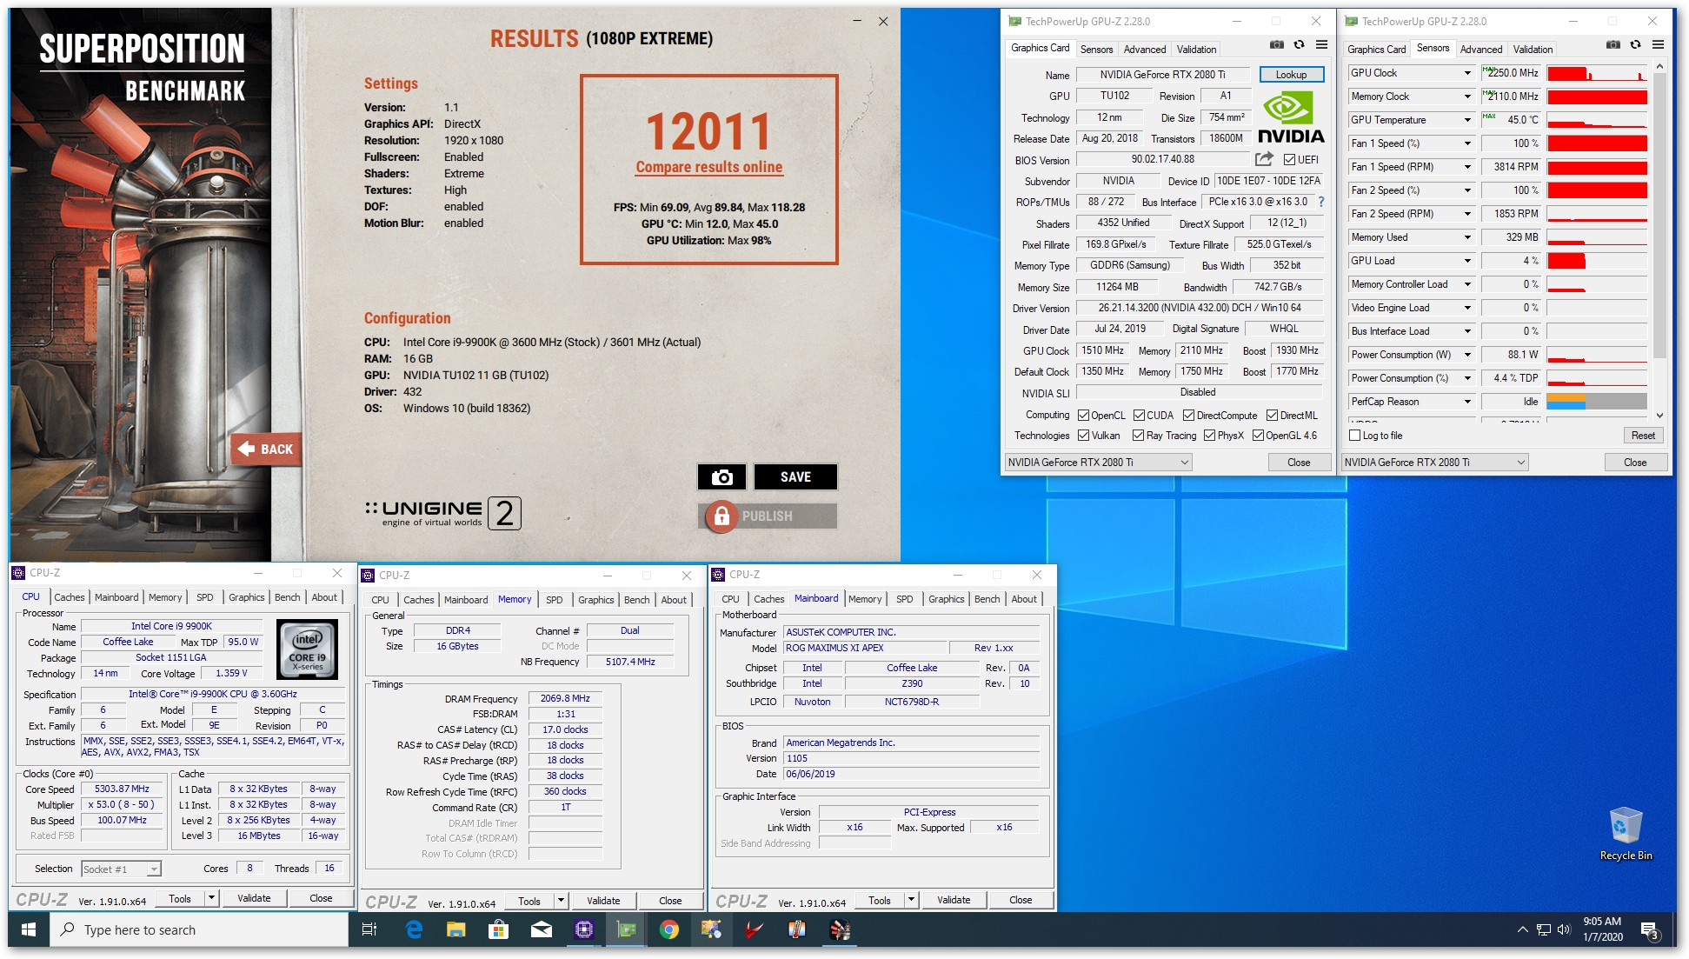Expand the Memory Clock sensor dropdown

[1467, 97]
